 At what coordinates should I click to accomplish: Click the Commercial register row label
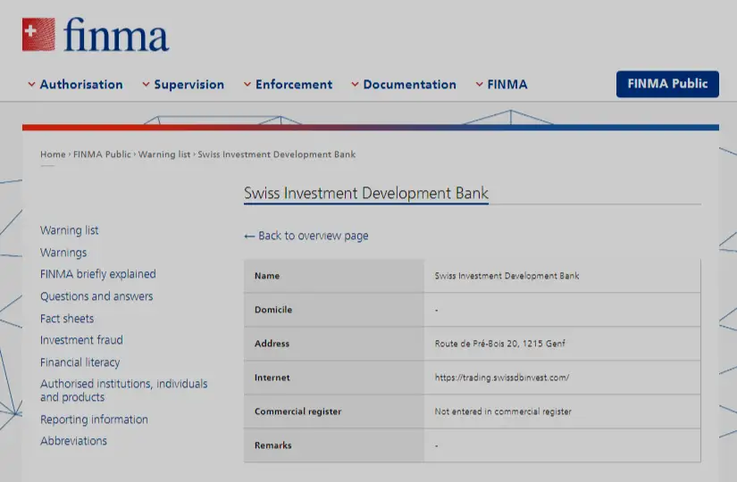297,411
